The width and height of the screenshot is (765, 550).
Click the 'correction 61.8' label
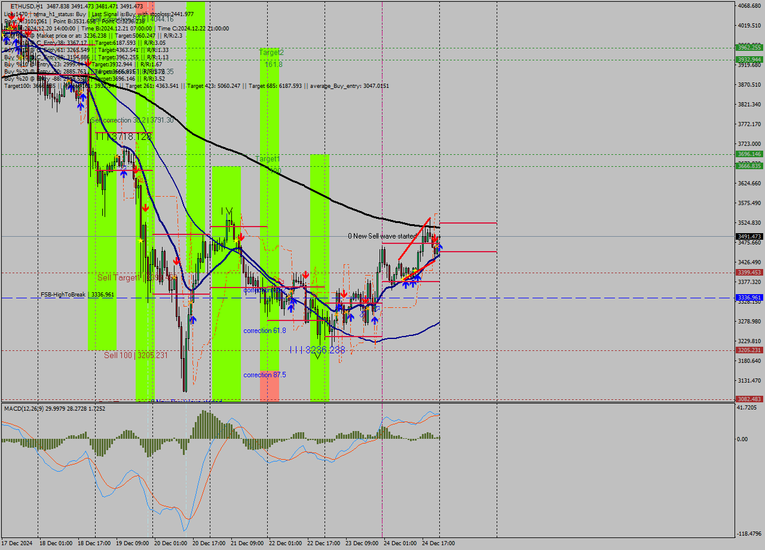[x=264, y=331]
